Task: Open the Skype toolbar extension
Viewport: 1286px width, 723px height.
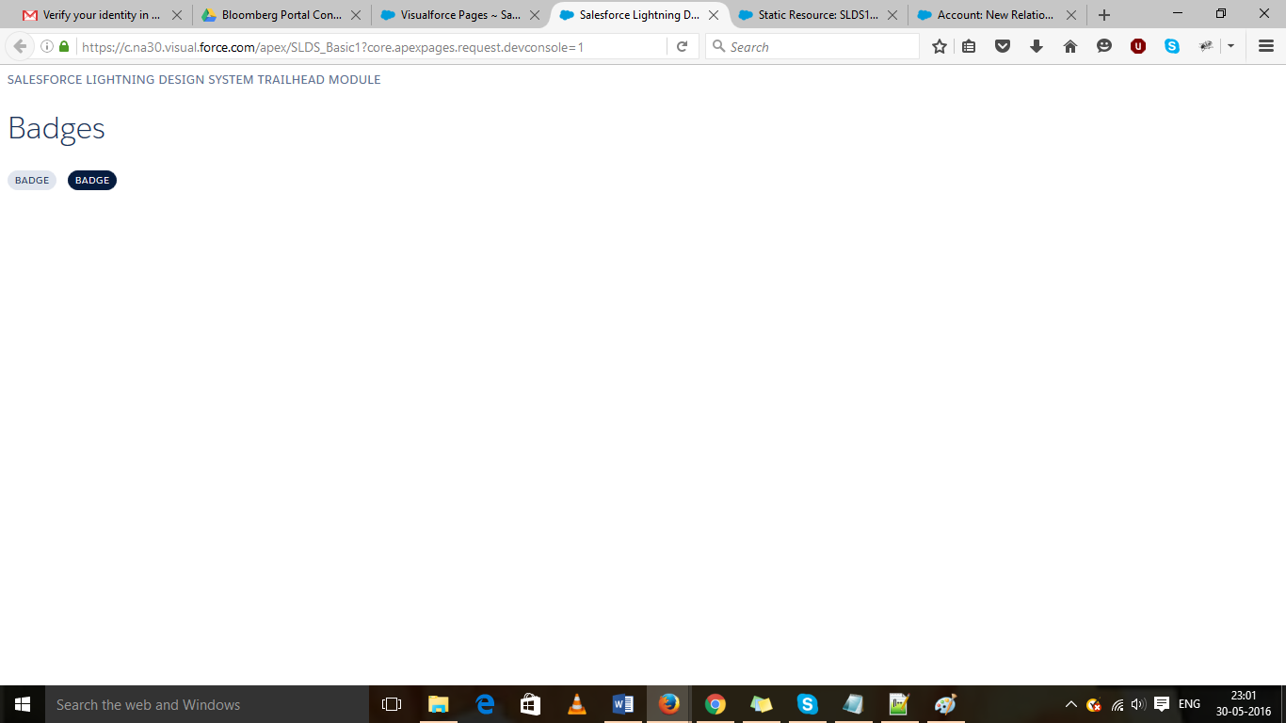Action: point(1171,45)
